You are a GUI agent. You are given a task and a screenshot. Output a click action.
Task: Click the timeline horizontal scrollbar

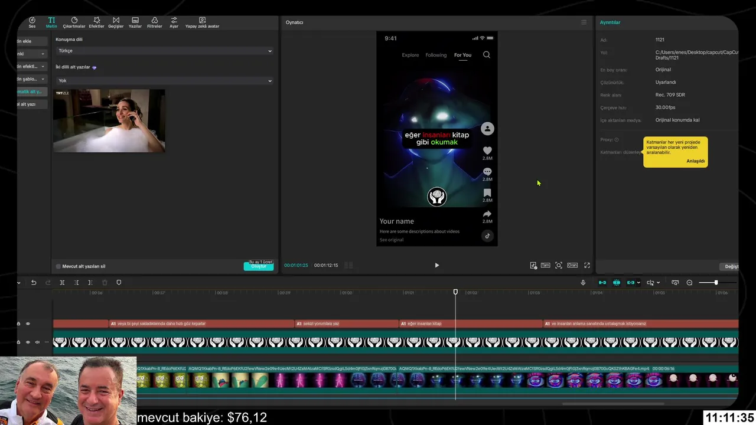point(613,404)
